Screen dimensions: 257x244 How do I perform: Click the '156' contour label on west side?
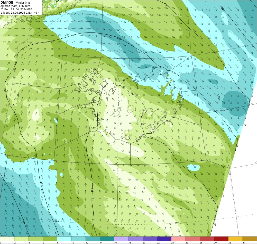point(5,90)
